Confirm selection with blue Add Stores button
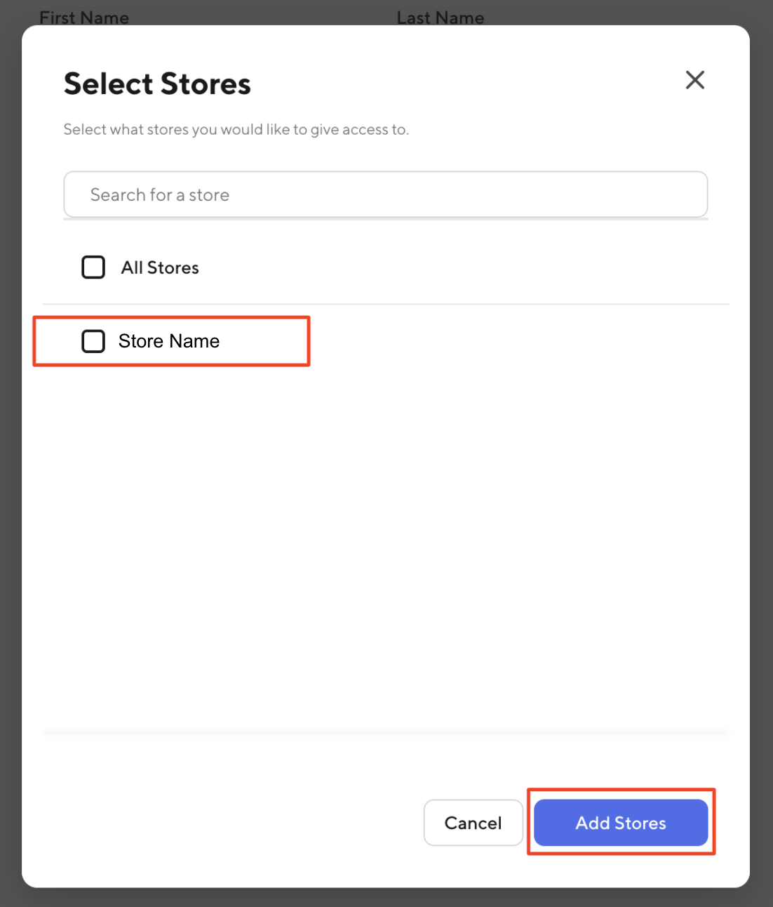 coord(621,823)
